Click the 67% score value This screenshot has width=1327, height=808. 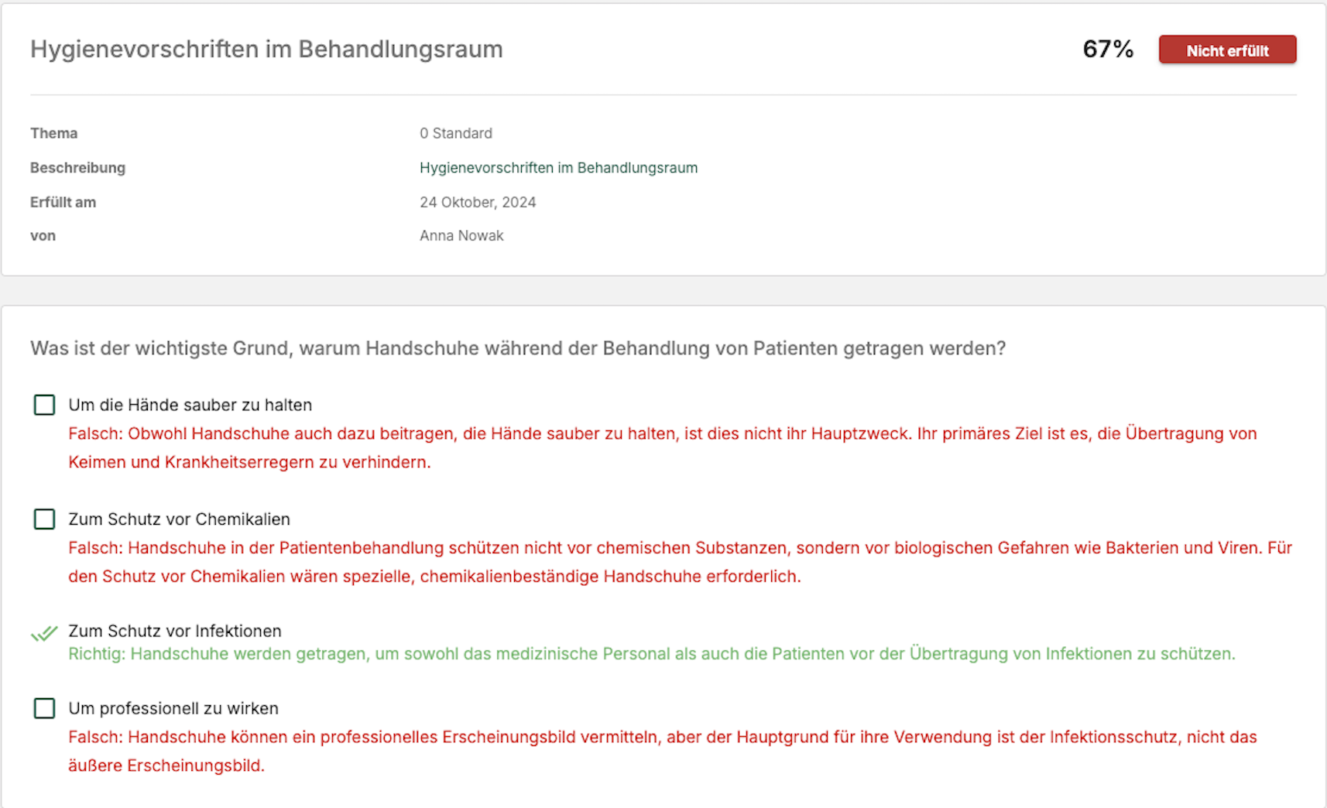[x=1108, y=50]
